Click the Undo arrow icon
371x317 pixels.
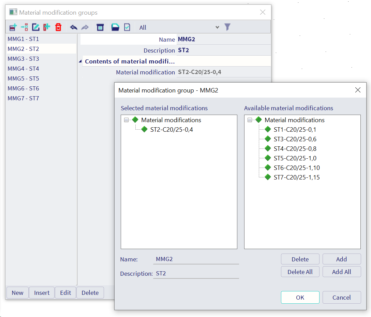(x=74, y=27)
